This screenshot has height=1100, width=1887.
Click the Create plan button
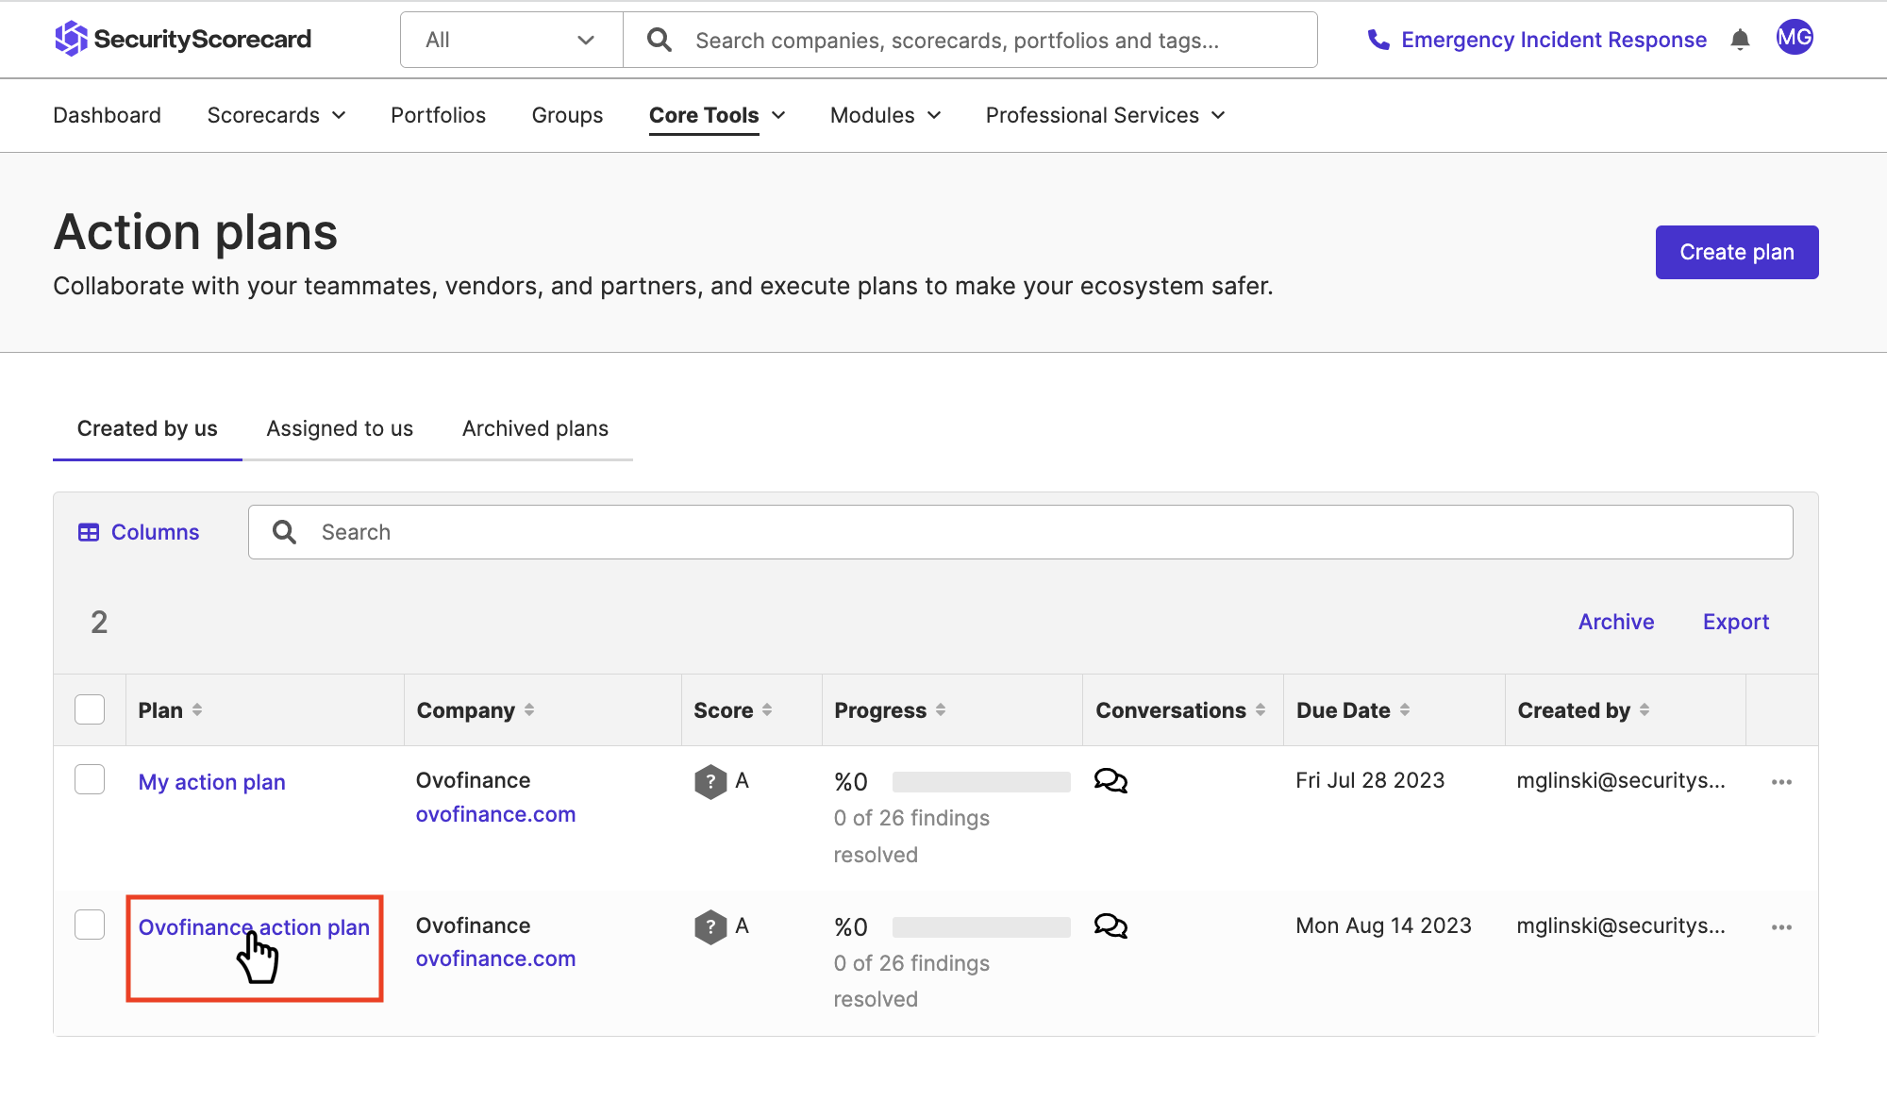click(x=1737, y=252)
